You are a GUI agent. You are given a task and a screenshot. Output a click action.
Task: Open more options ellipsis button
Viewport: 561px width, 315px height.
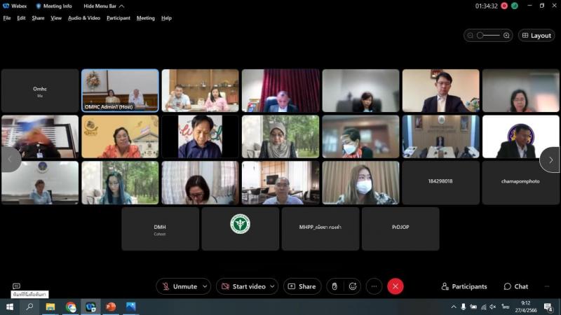[374, 286]
